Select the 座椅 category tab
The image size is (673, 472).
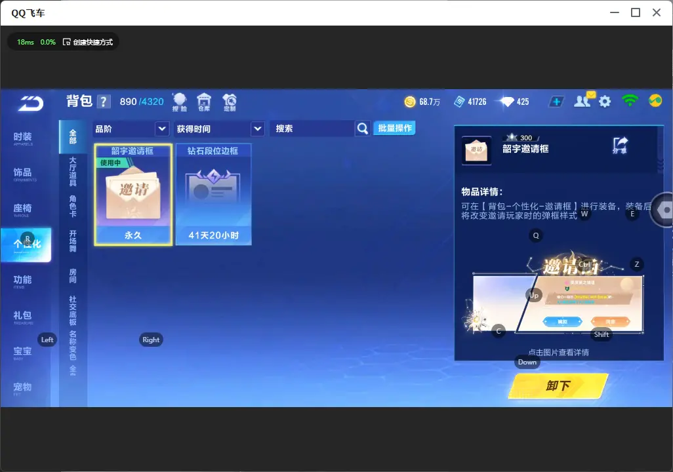tap(23, 210)
